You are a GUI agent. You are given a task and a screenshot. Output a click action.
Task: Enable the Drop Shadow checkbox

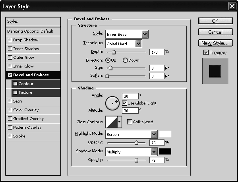(10, 40)
